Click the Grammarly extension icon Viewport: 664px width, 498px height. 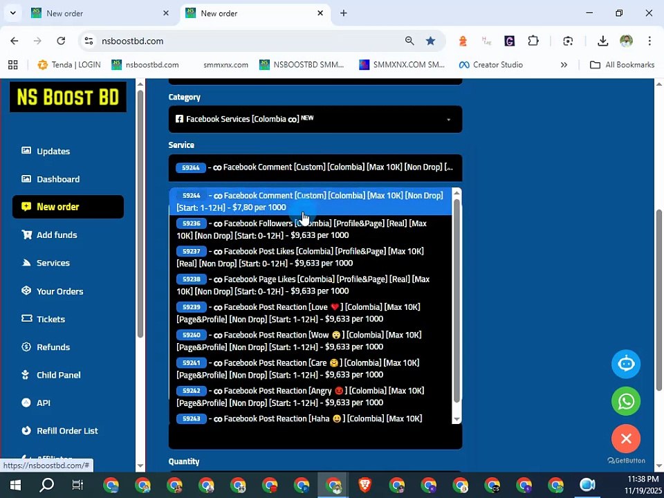tap(510, 41)
